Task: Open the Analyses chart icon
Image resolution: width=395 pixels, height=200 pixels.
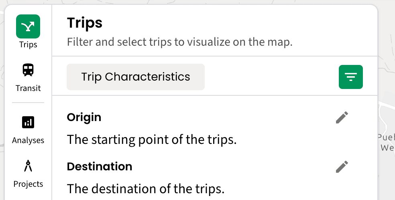Action: [28, 122]
